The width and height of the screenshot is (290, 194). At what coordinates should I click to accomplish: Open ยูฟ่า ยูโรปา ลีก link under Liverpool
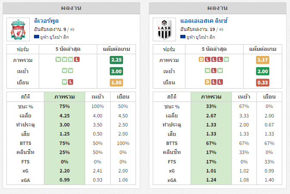pyautogui.click(x=54, y=37)
